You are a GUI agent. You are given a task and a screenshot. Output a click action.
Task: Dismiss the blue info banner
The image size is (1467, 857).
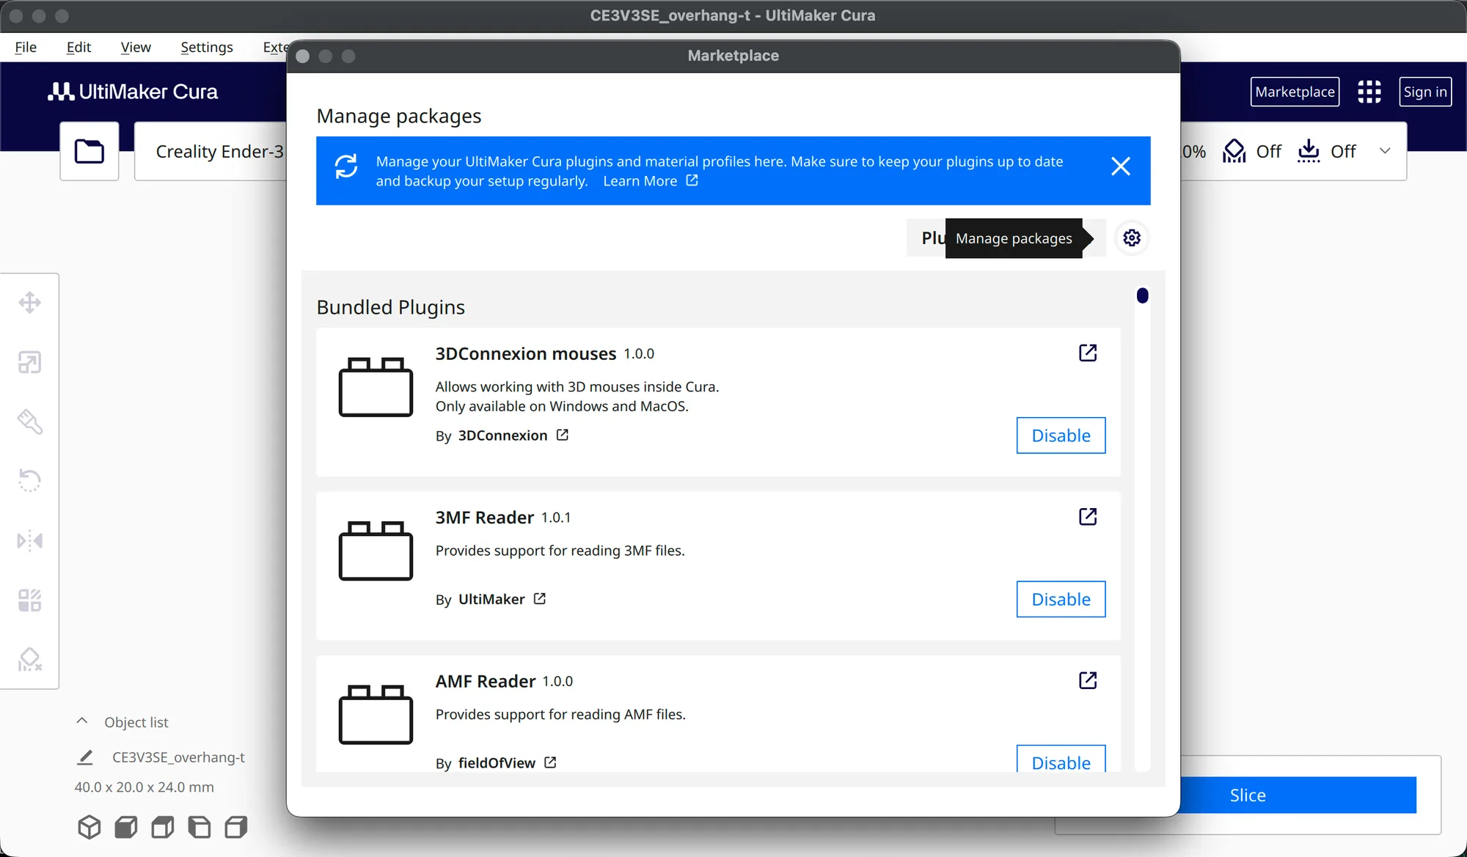1120,166
